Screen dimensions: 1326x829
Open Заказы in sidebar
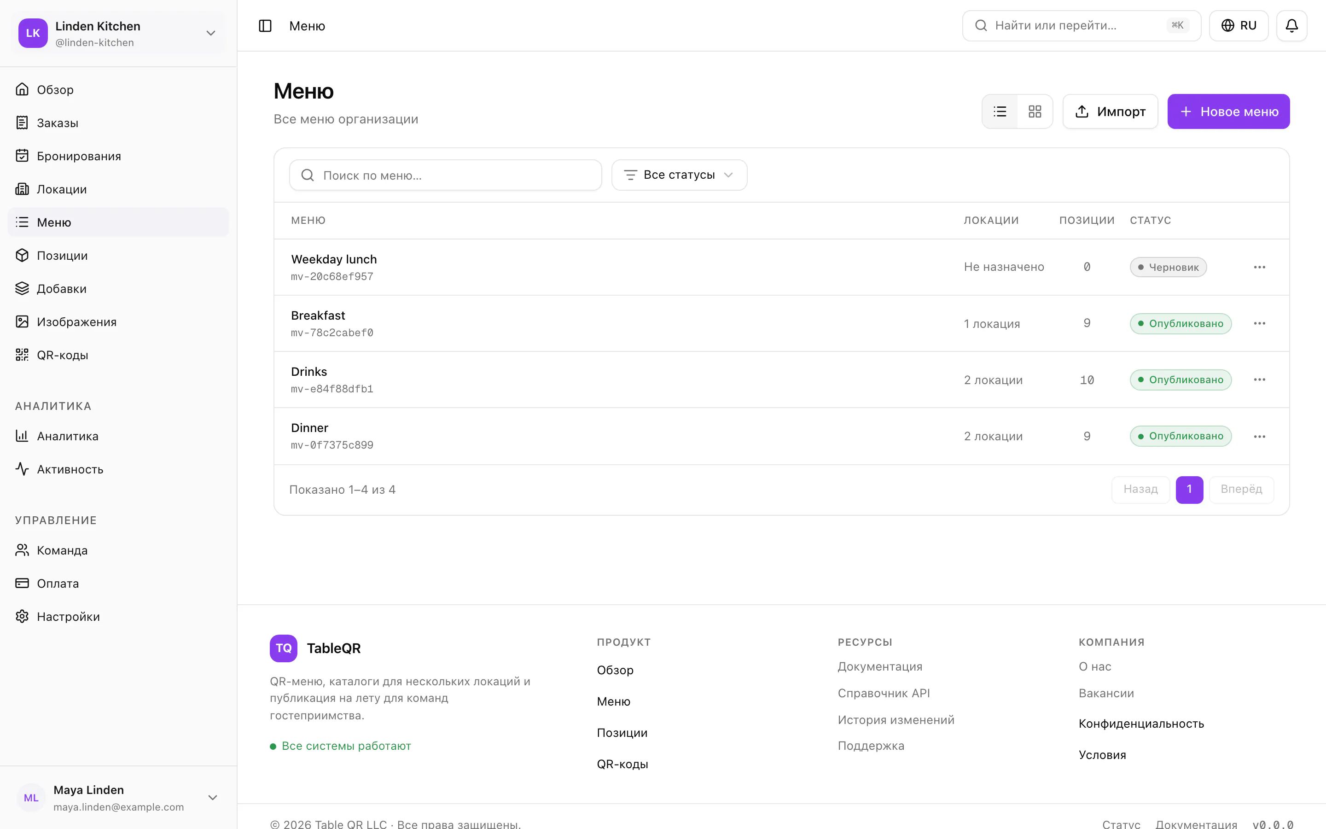point(118,123)
